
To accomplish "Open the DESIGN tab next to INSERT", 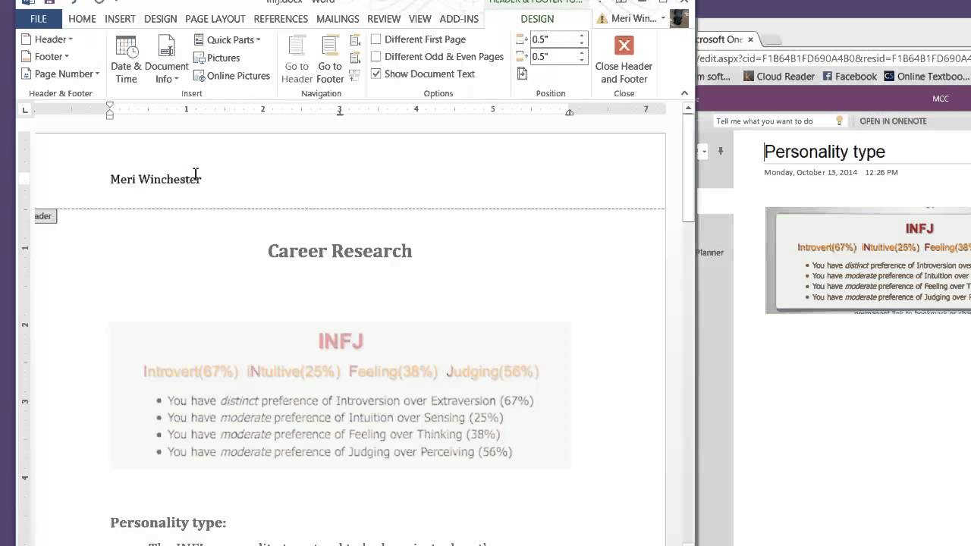I will [x=160, y=19].
